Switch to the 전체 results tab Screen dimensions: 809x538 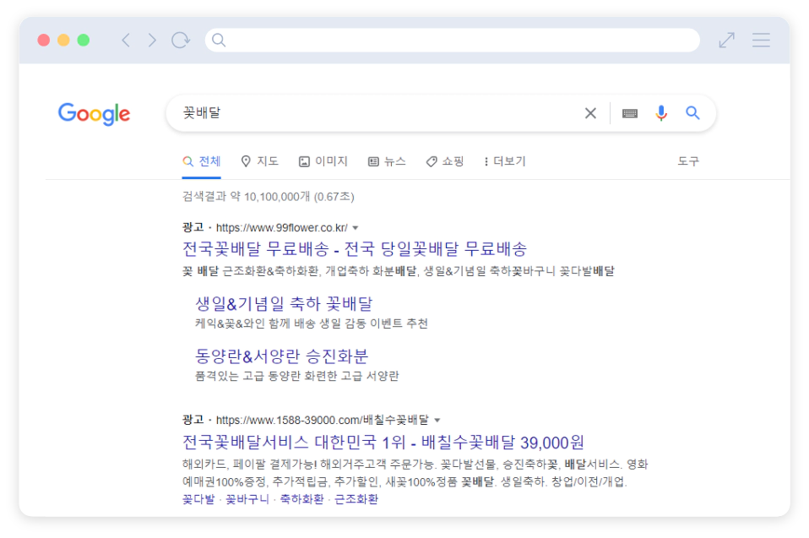click(x=199, y=160)
